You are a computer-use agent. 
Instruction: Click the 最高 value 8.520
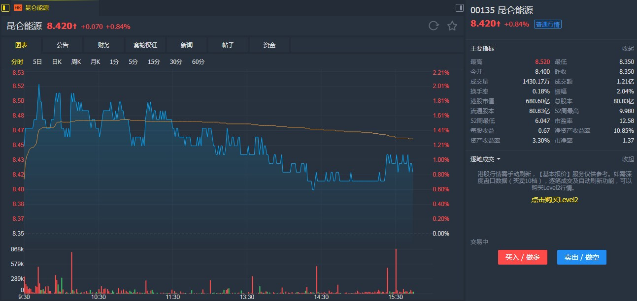click(x=542, y=61)
